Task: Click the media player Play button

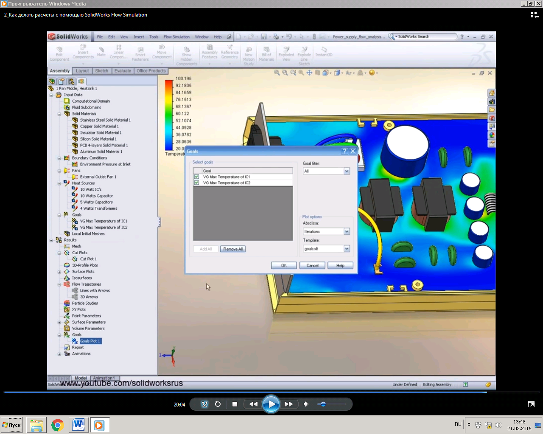Action: coord(271,404)
